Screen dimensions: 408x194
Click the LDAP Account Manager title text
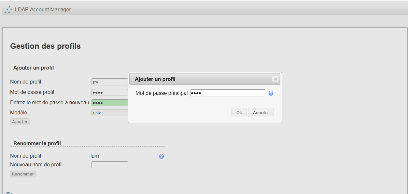point(43,10)
